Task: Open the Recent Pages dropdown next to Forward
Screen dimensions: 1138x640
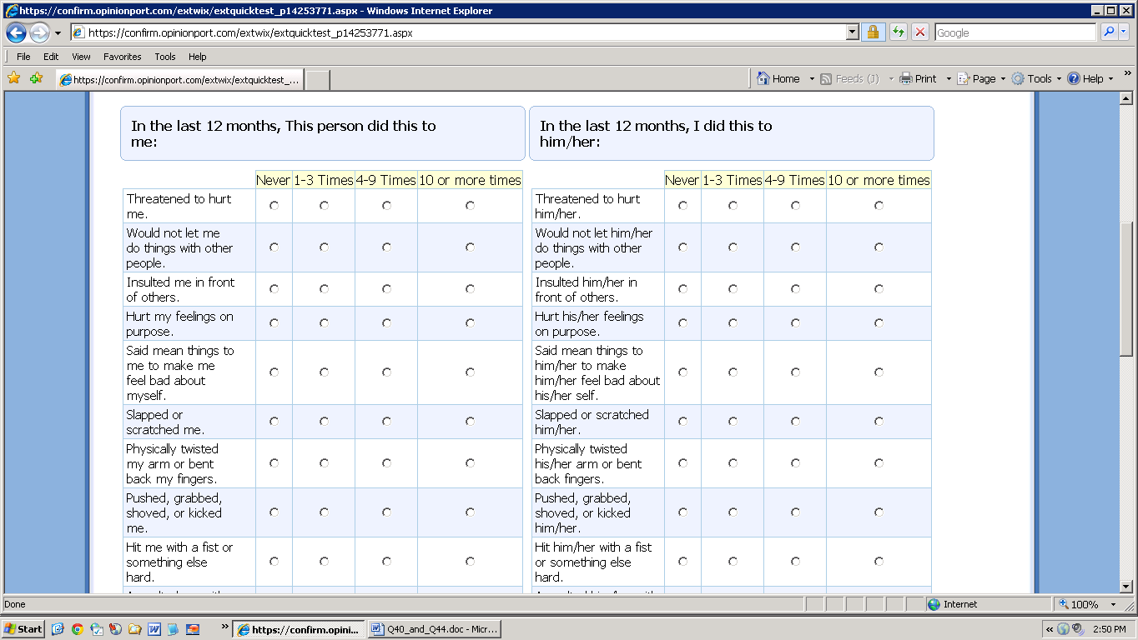Action: tap(58, 33)
